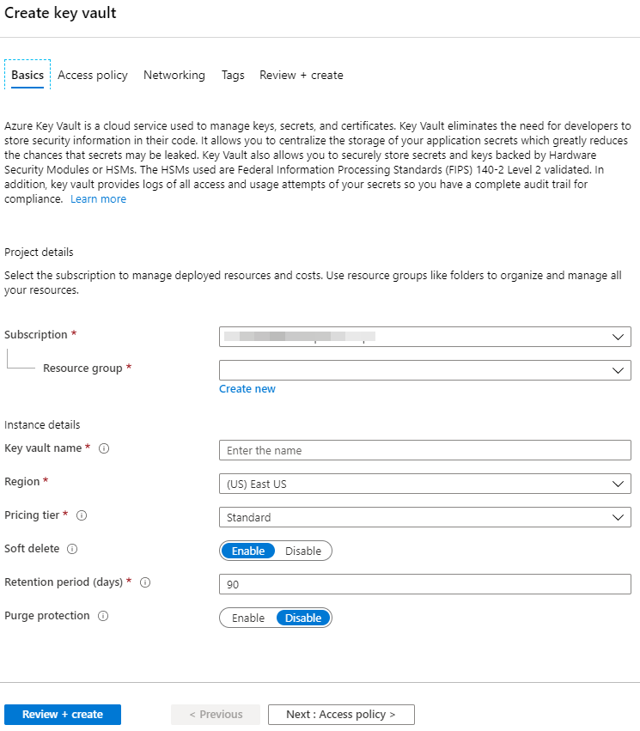Viewport: 640px width, 731px height.
Task: Enable Purge protection
Action: click(x=248, y=618)
